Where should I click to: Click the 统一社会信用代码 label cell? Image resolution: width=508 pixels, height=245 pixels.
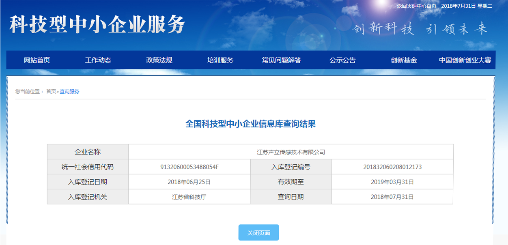coord(88,167)
